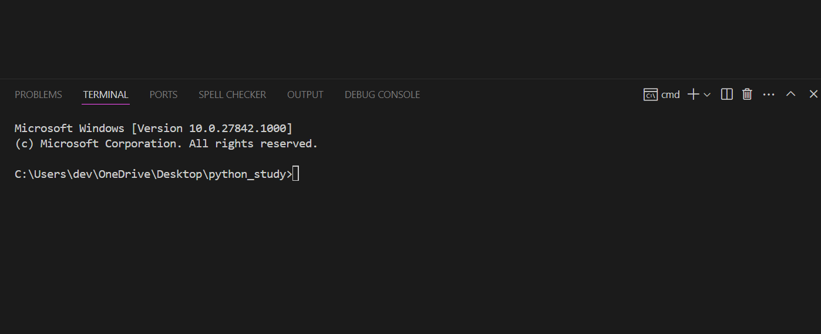821x334 pixels.
Task: Focus the terminal cursor after the prompt
Action: [295, 174]
